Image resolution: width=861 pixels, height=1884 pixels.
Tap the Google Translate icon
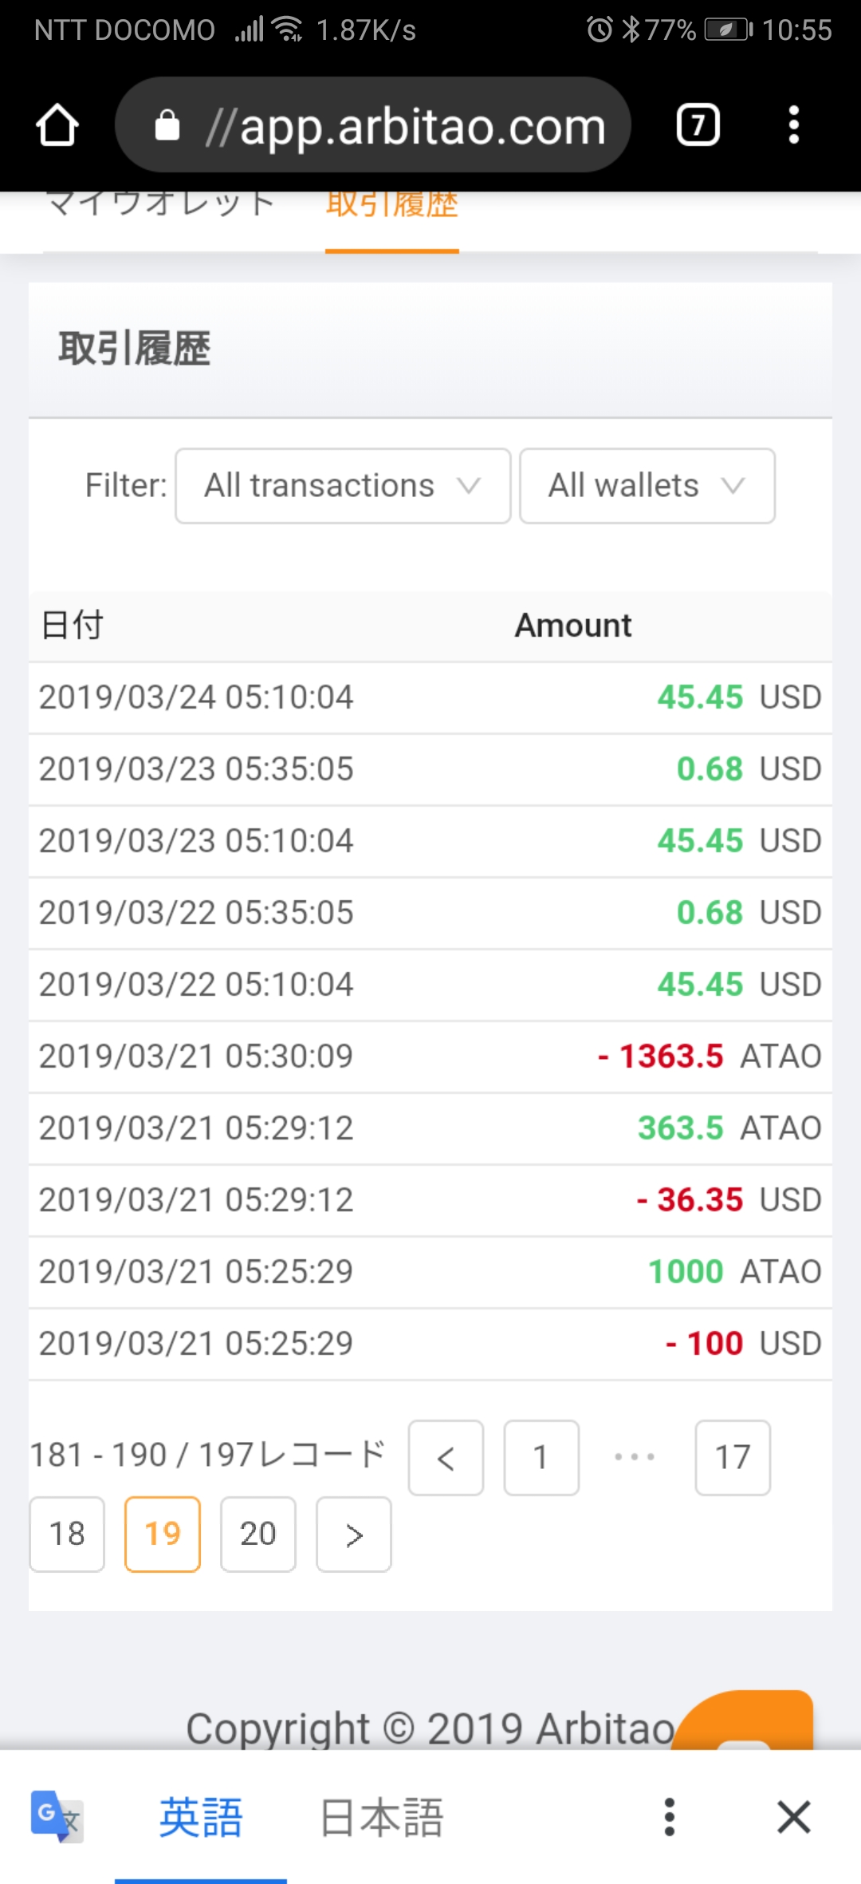(x=56, y=1817)
